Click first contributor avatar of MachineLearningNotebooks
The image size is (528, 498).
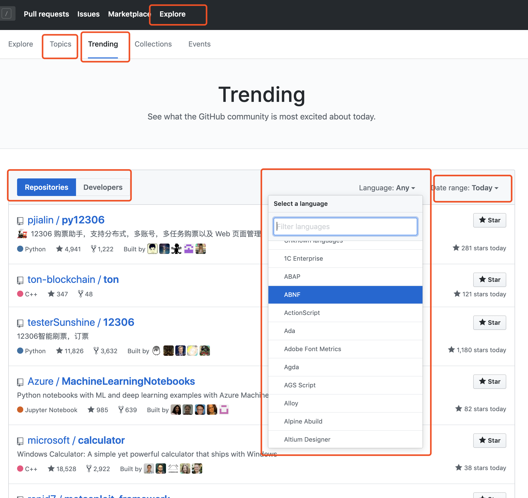click(x=176, y=410)
